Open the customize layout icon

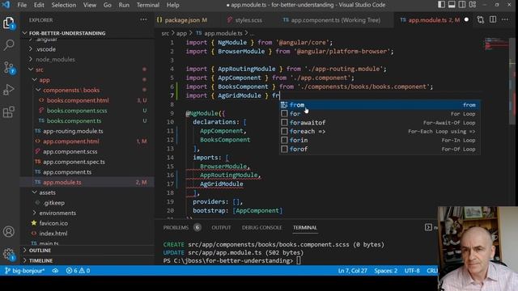(x=473, y=5)
